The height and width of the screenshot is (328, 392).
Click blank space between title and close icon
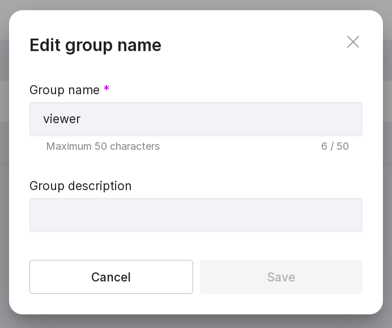(x=255, y=44)
